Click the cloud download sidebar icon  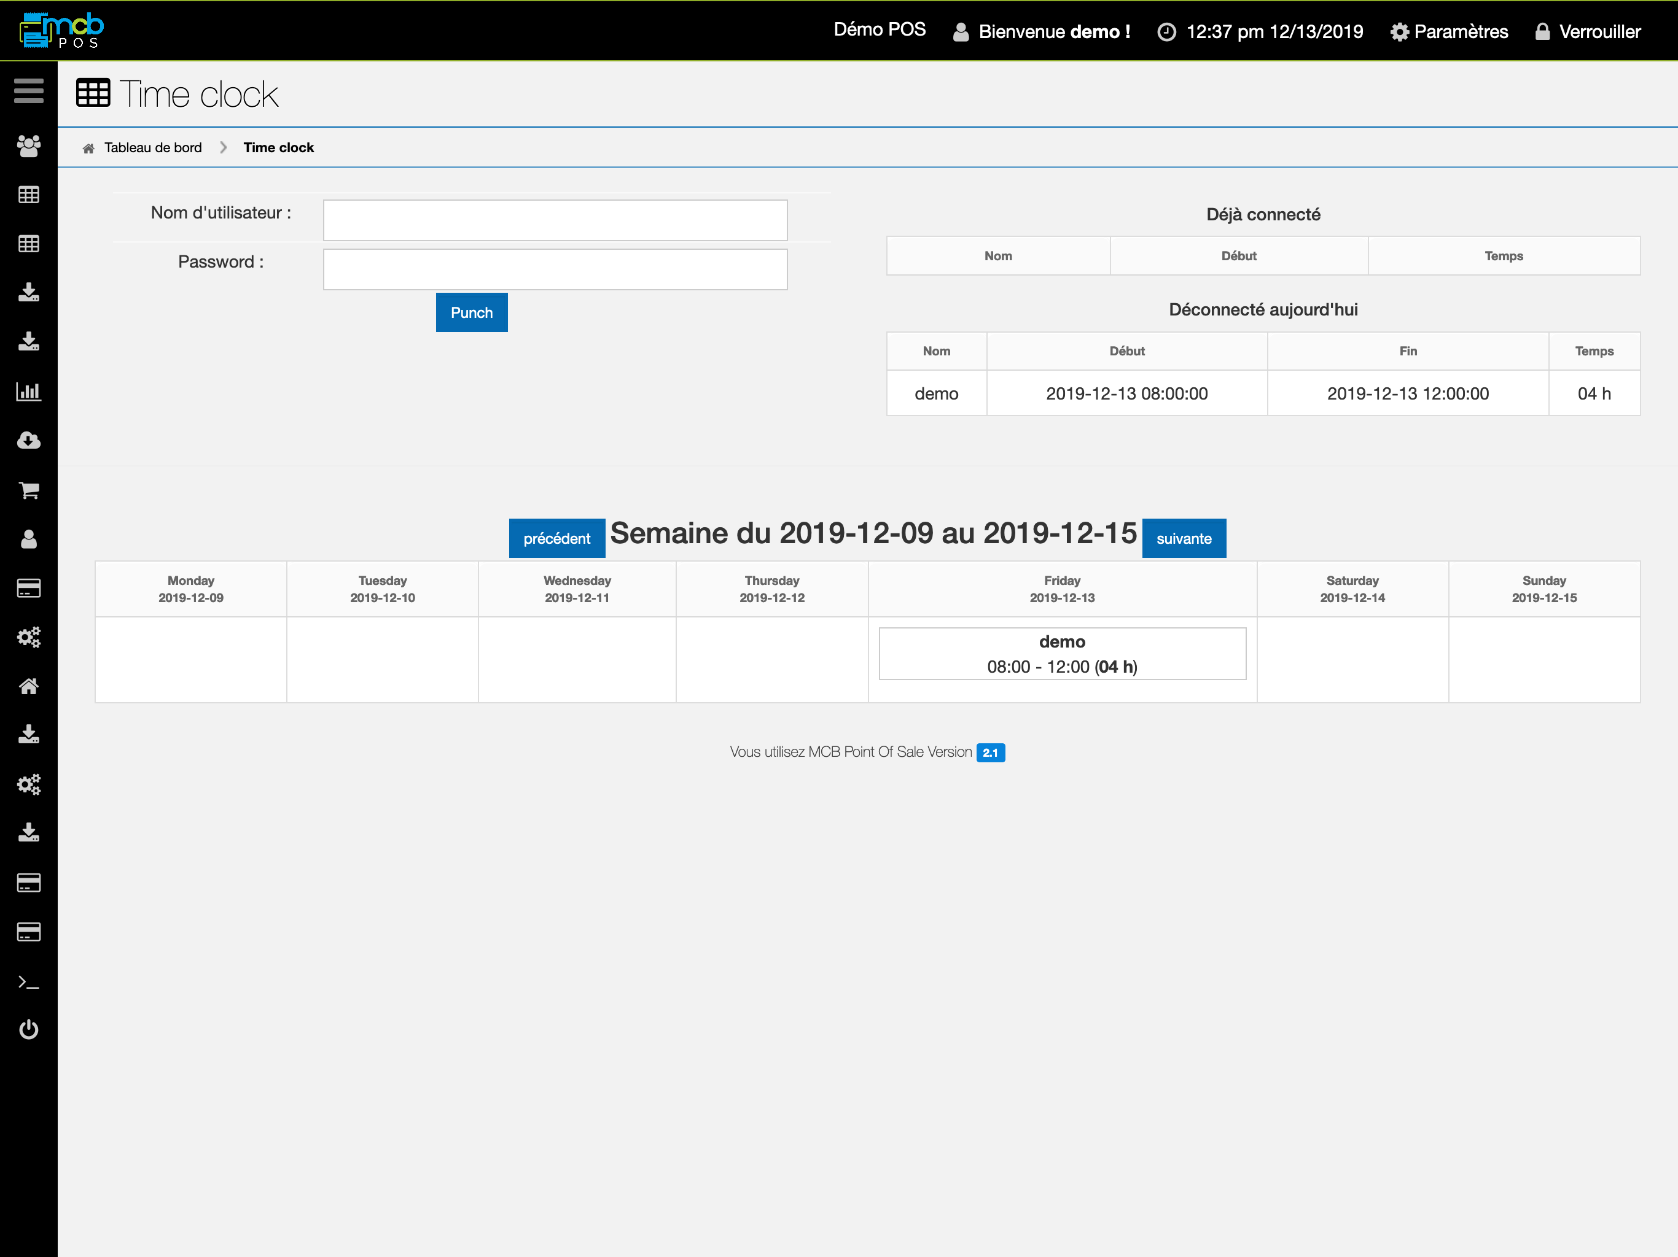coord(29,441)
